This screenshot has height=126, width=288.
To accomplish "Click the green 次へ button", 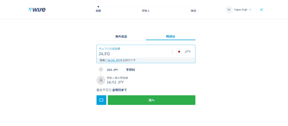I will pos(152,100).
